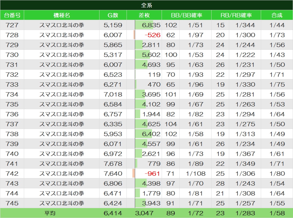The image size is (293, 218).
Task: Click the average 合成 value 1/58
Action: [x=277, y=213]
